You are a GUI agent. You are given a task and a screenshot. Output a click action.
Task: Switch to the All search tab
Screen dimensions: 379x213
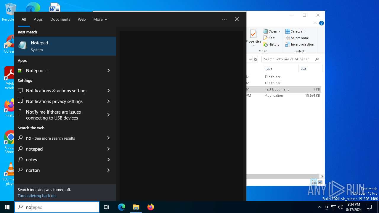click(x=24, y=19)
